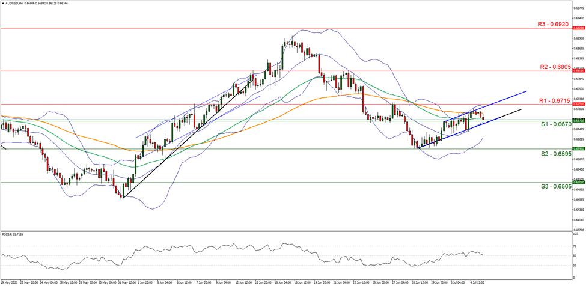Click the R2 - 0.6805 resistance label

pos(554,67)
